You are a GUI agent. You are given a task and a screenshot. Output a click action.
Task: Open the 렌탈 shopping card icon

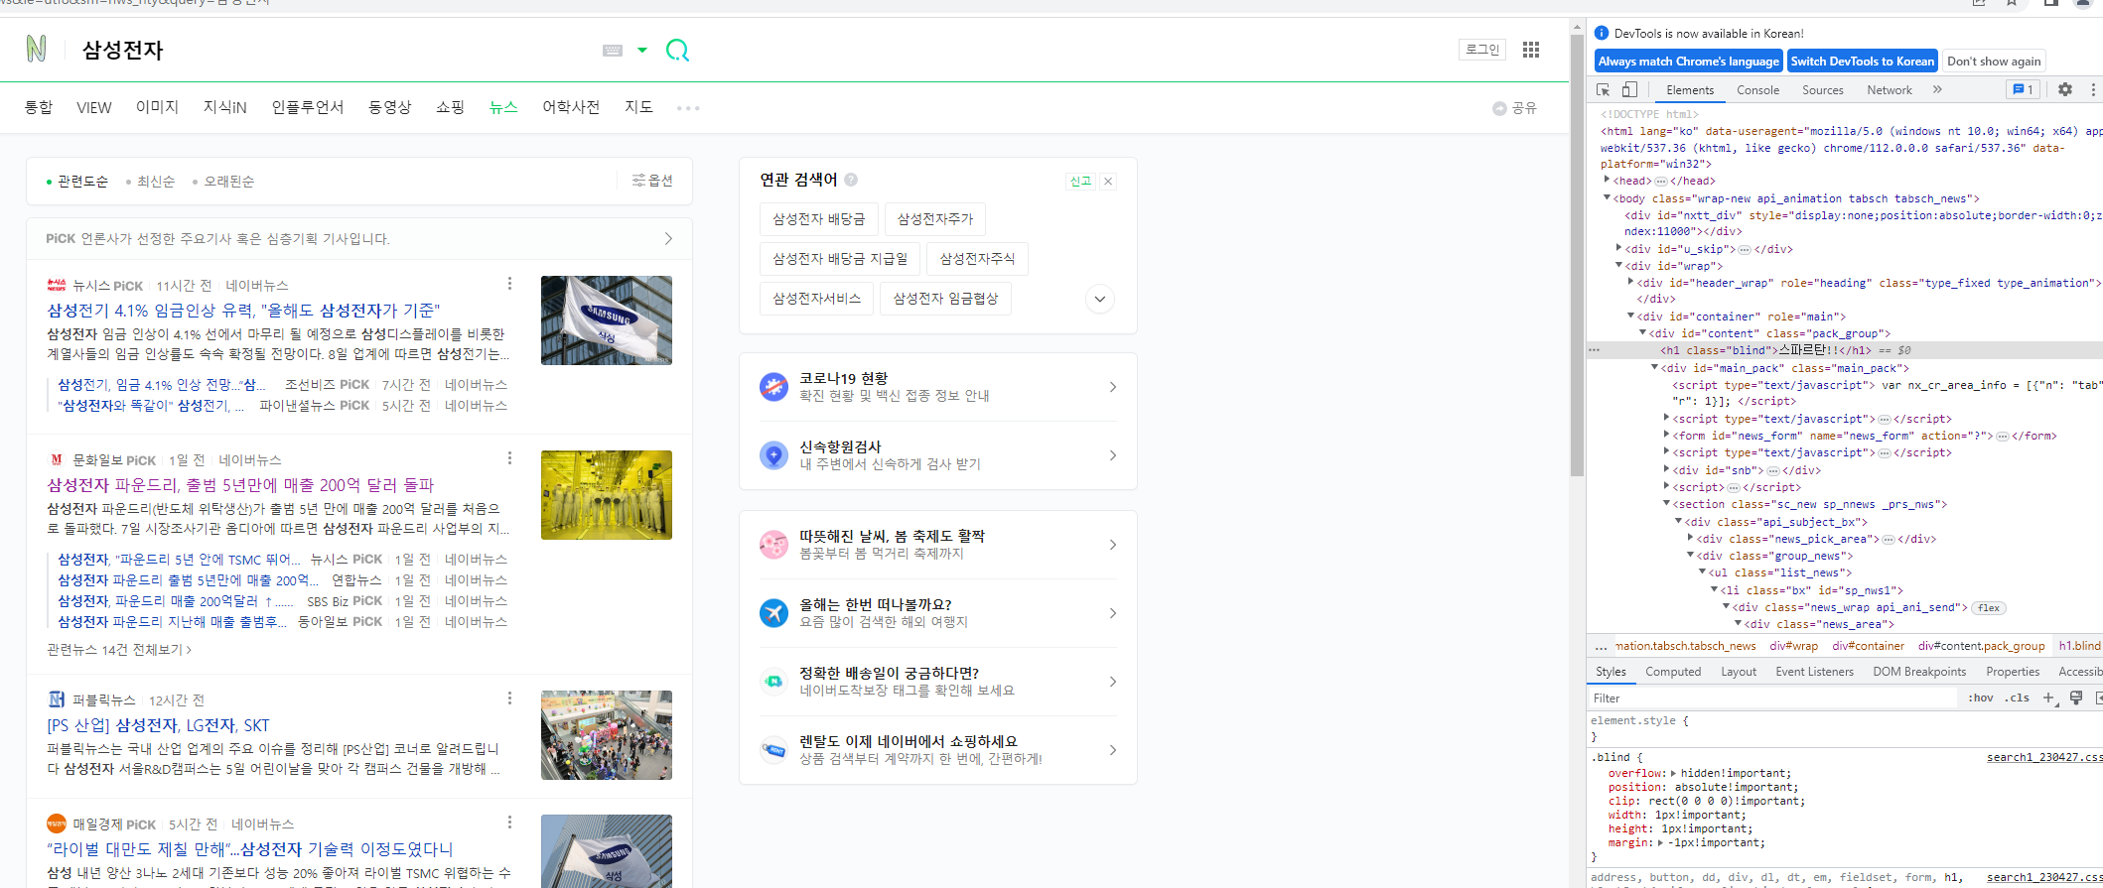[773, 750]
